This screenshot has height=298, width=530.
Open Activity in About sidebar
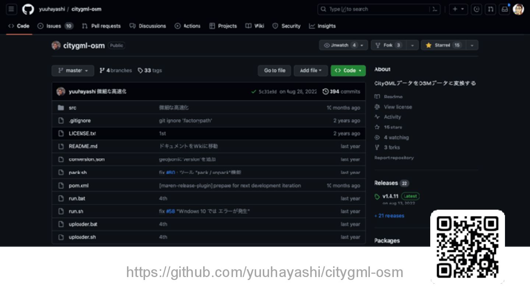388,117
